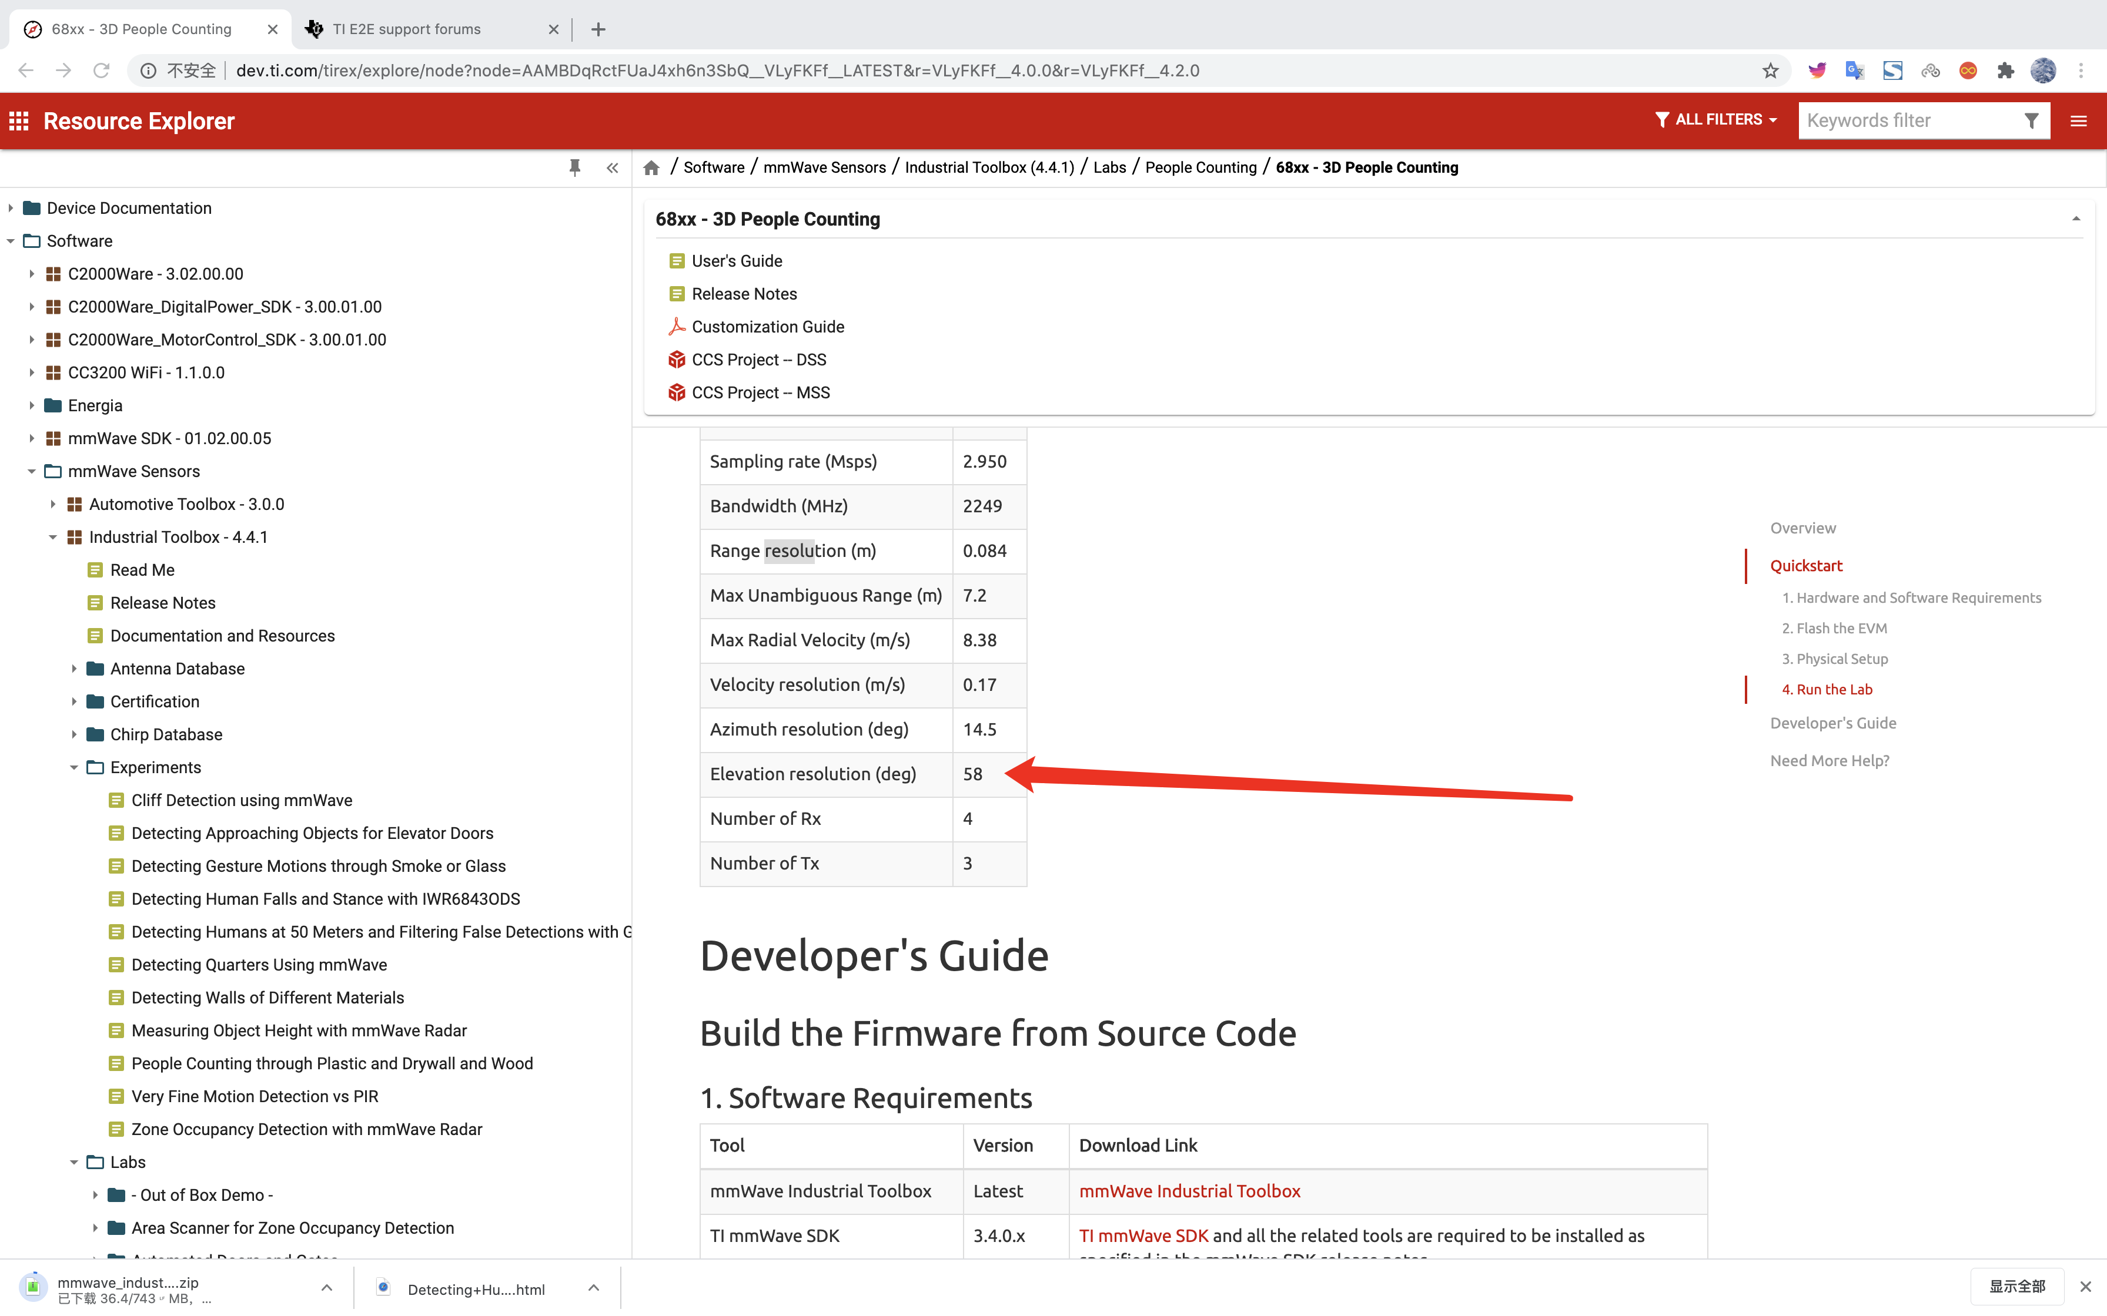Jump to Overview in page outline
The image size is (2107, 1316).
tap(1802, 528)
